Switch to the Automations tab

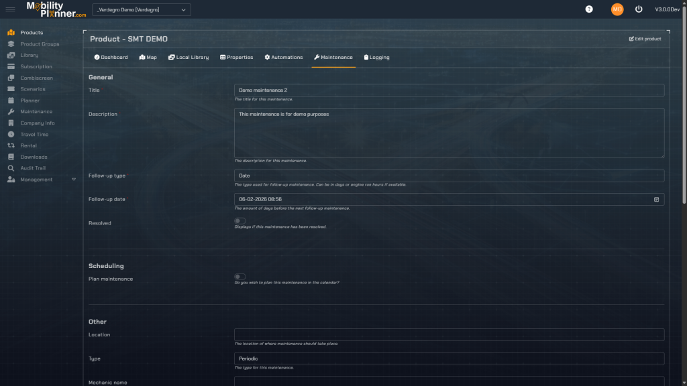(x=283, y=58)
